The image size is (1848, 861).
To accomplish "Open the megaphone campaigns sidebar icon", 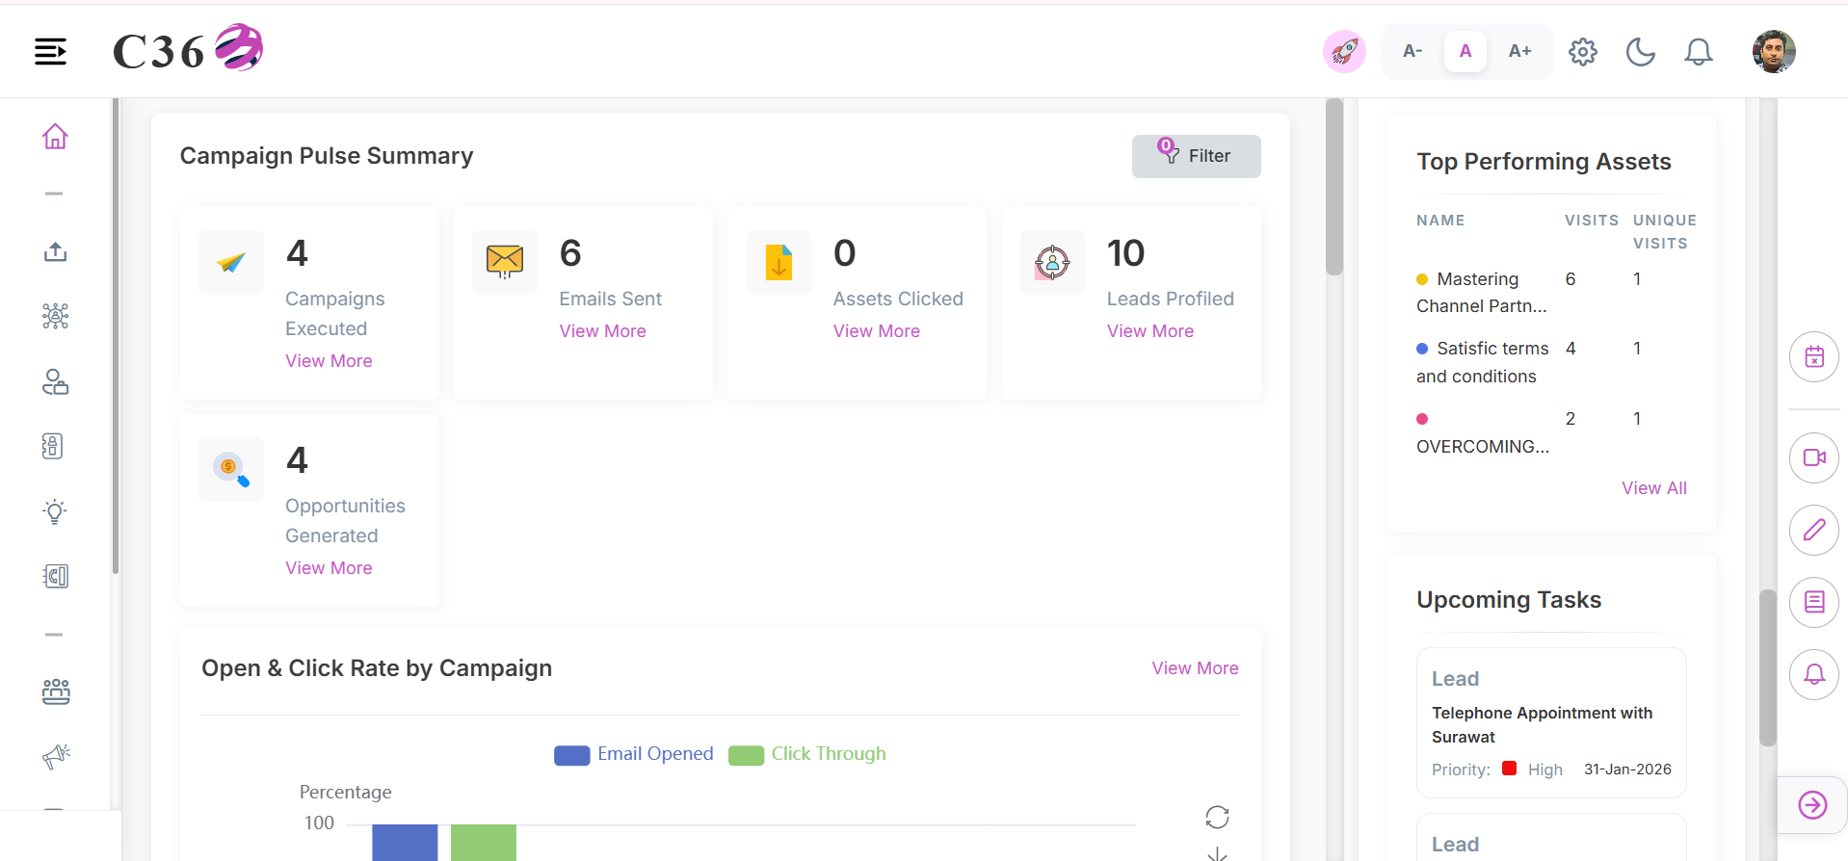I will point(56,756).
